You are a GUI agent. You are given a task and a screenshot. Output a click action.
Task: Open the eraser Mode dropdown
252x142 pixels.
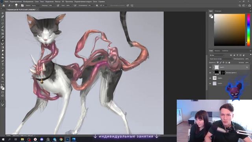point(36,6)
